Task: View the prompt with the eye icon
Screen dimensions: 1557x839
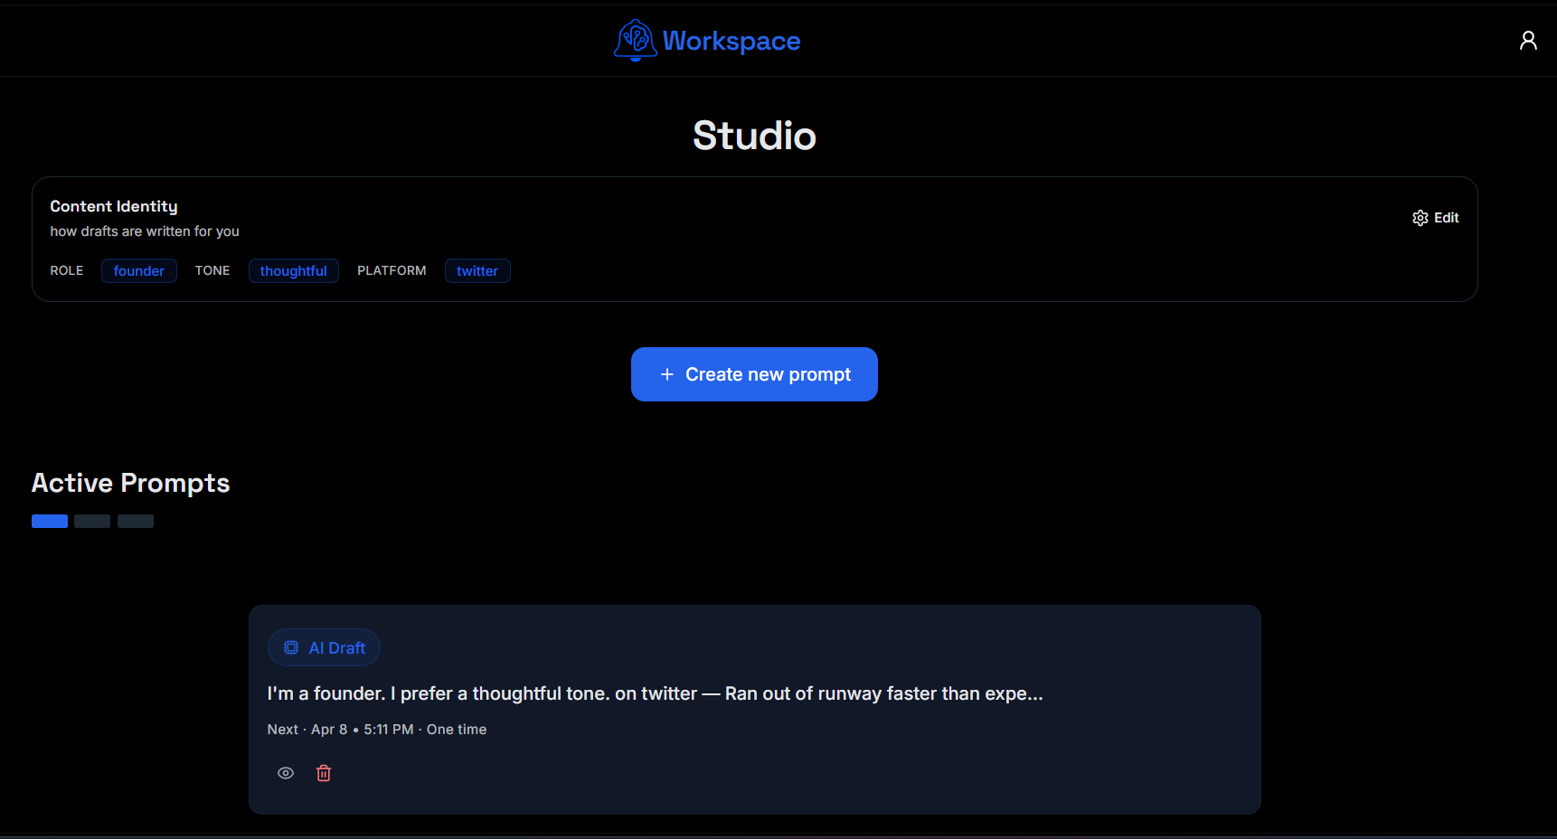Action: pos(286,773)
